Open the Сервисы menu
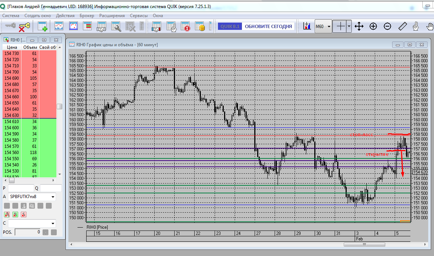434x256 pixels. (x=139, y=16)
